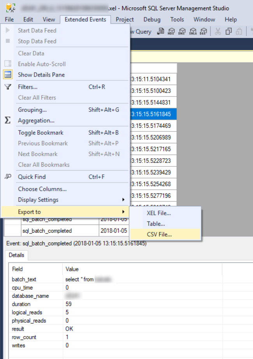This screenshot has height=359, width=253.
Task: Select the row_count field row
Action: click(131, 337)
